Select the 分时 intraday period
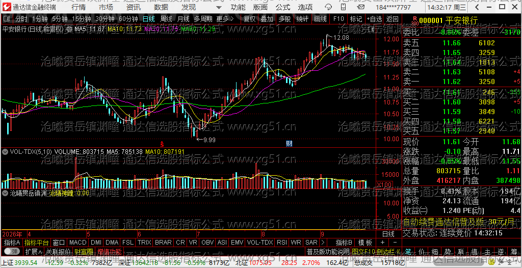 [21, 19]
